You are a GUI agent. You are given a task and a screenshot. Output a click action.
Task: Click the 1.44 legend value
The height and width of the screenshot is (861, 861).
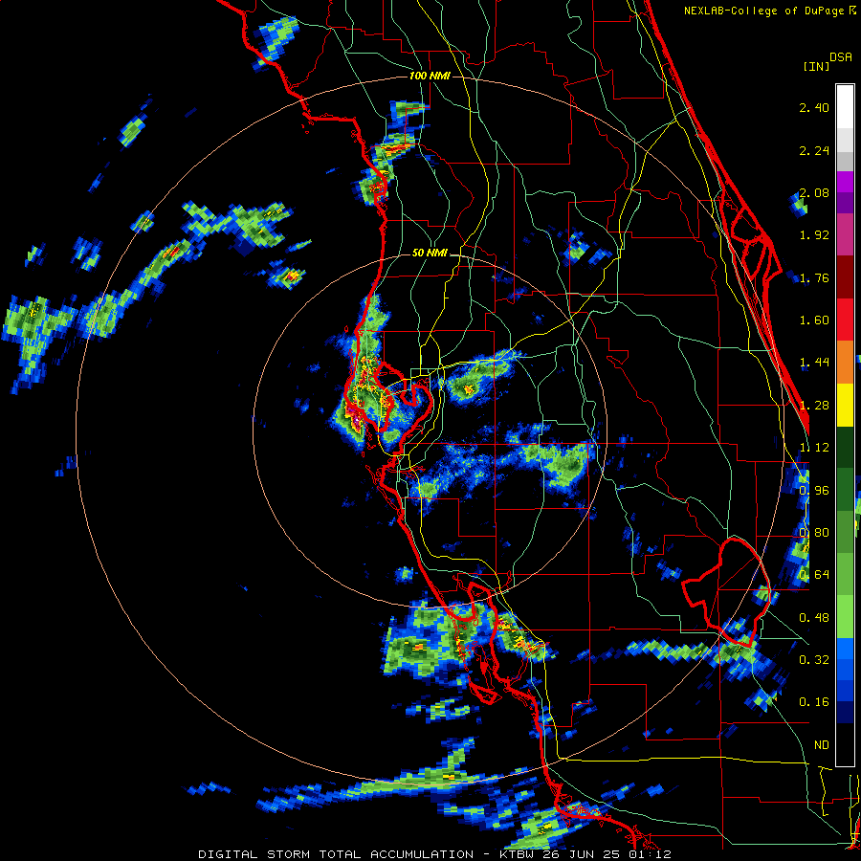coord(814,363)
